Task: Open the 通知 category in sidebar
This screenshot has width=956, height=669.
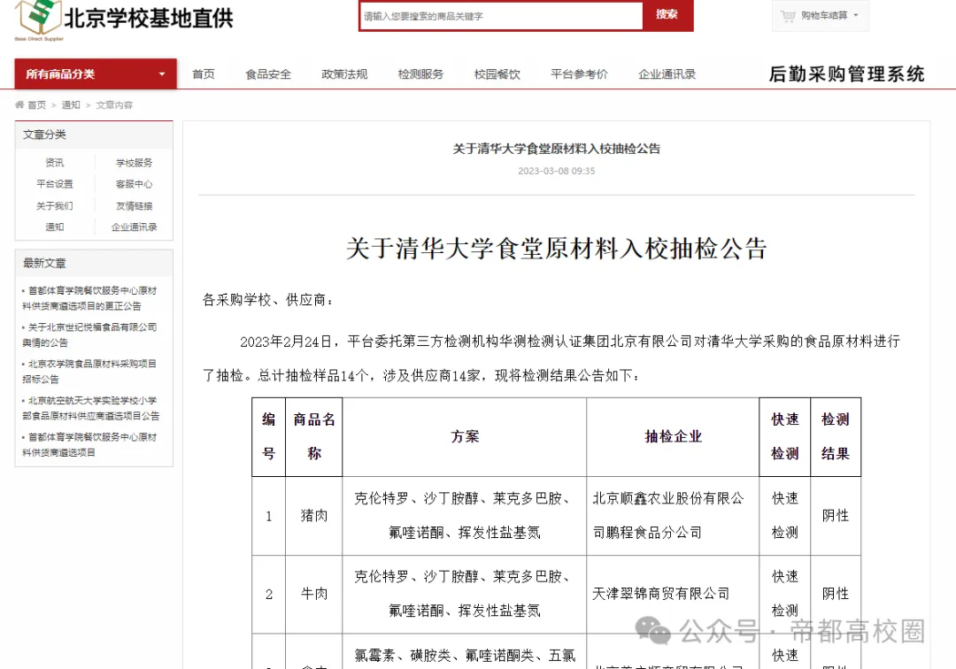Action: 54,227
